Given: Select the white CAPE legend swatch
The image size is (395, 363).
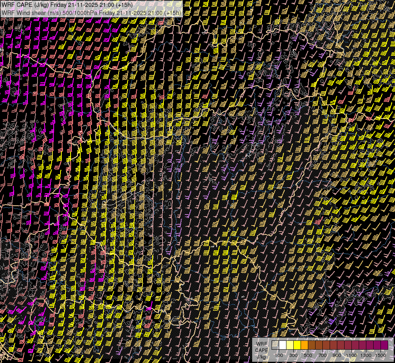Looking at the screenshot, I should coord(283,345).
